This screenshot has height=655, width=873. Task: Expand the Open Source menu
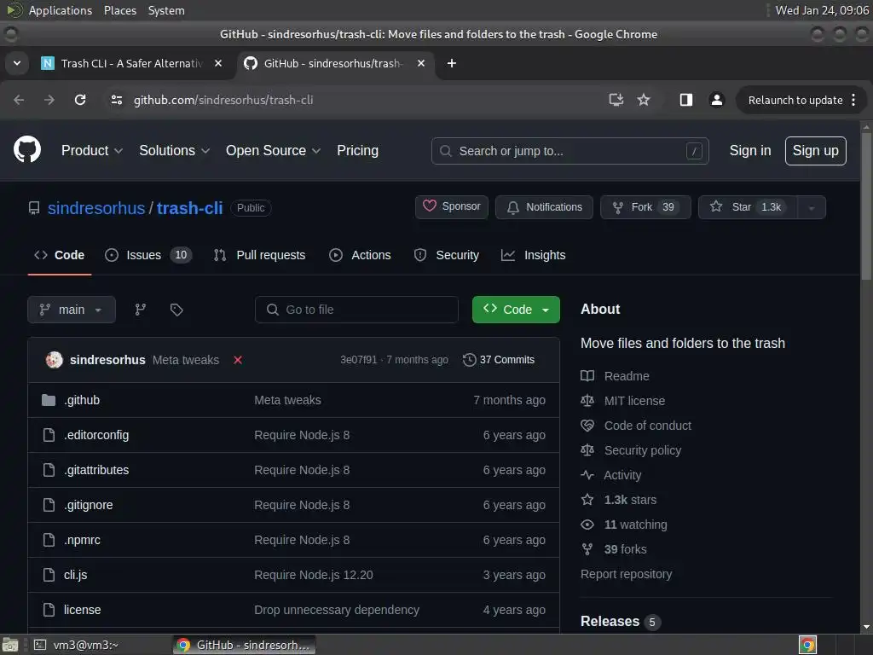click(x=273, y=150)
